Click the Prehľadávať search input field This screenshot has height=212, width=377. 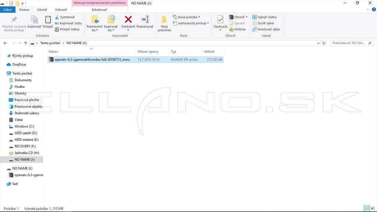352,43
